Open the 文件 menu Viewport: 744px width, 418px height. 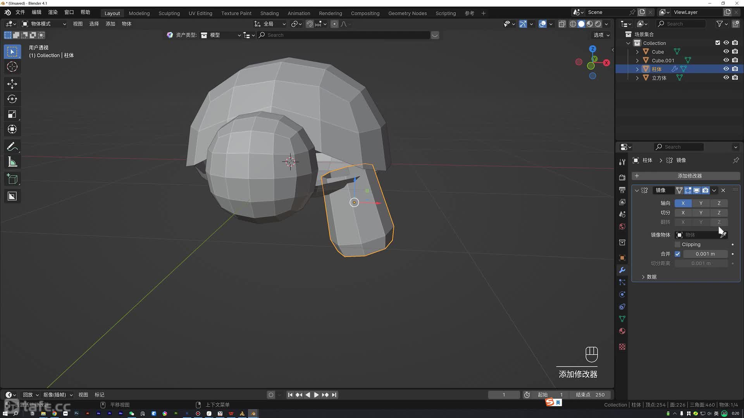click(20, 12)
